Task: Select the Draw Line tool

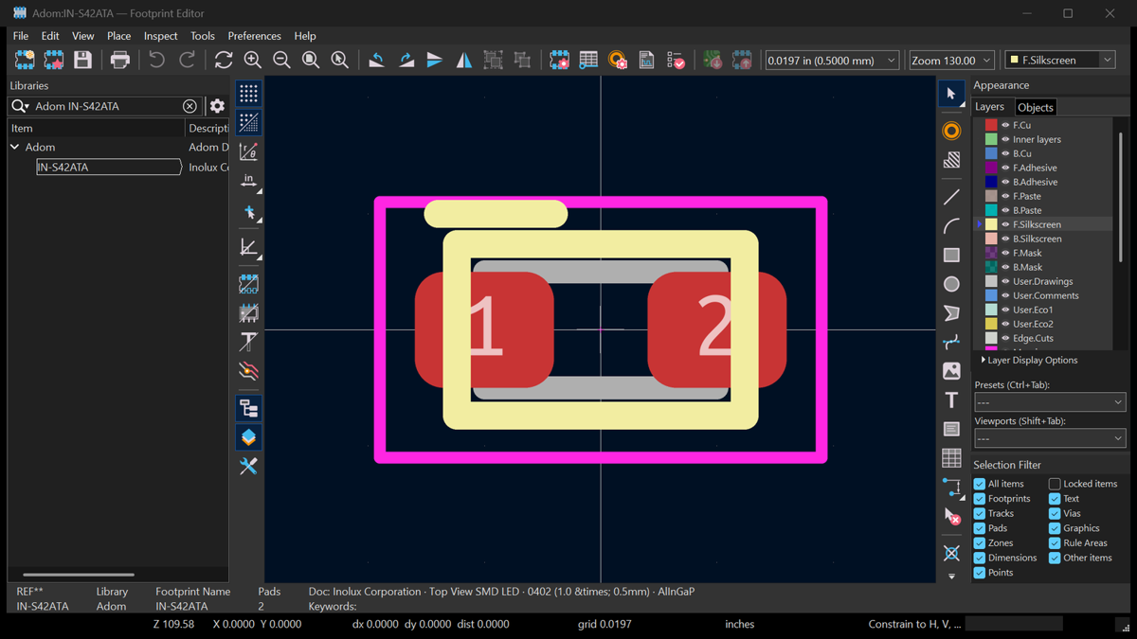Action: (951, 197)
